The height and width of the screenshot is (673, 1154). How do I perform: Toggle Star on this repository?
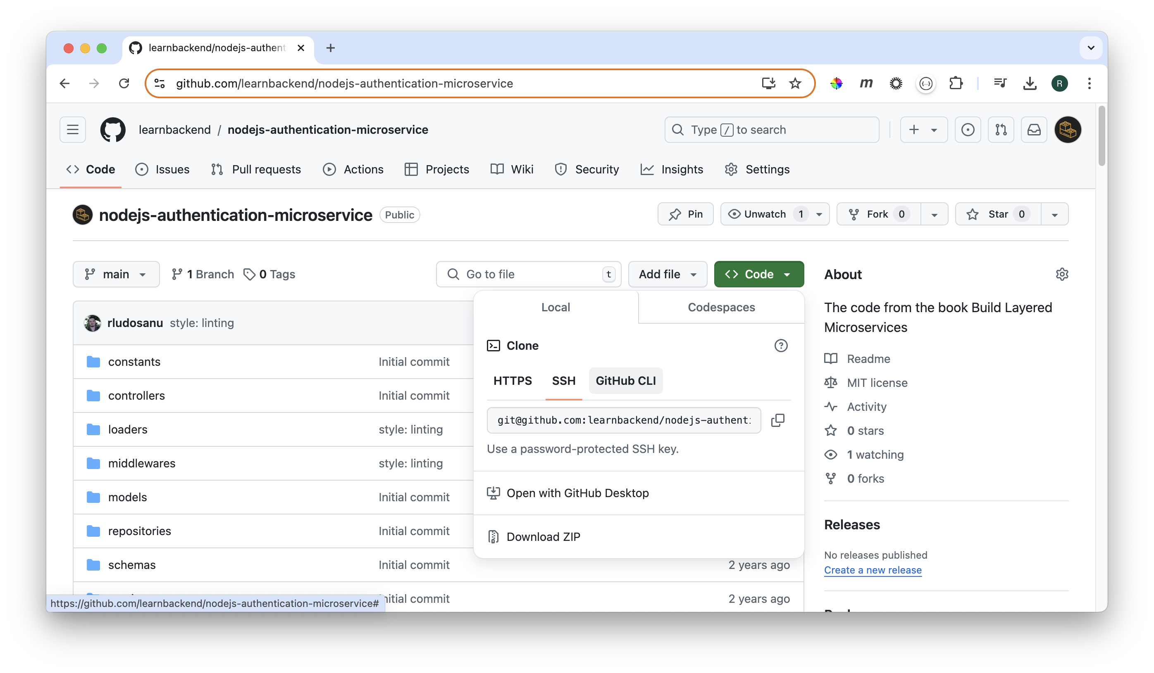coord(998,214)
